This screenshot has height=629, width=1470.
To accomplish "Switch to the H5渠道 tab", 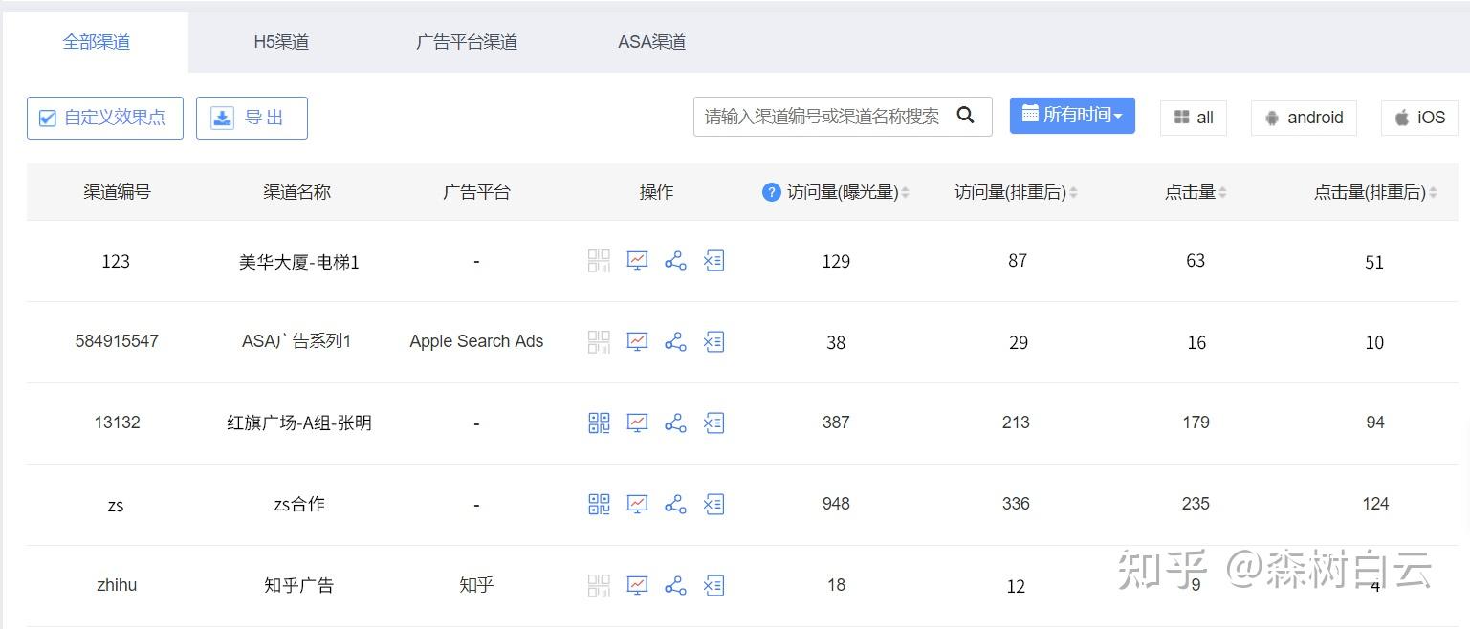I will [x=280, y=40].
